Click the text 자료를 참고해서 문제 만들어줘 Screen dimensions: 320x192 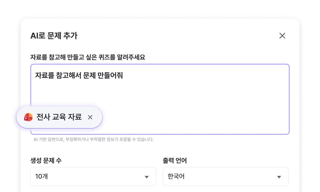[x=79, y=75]
